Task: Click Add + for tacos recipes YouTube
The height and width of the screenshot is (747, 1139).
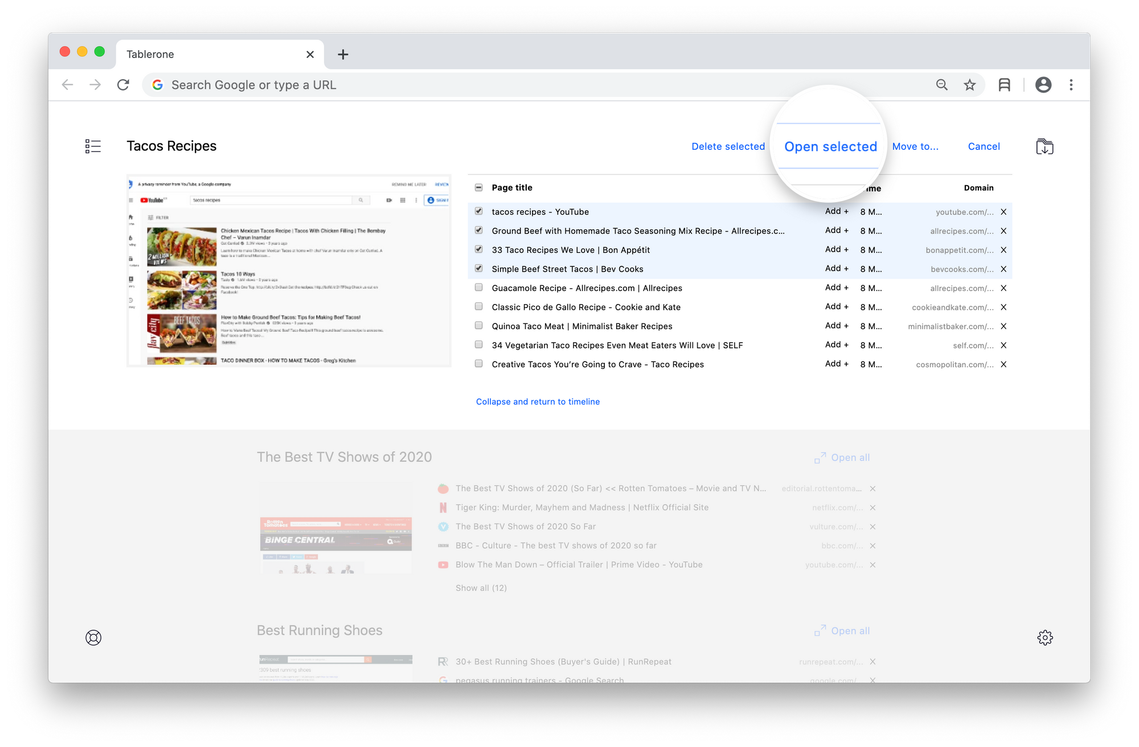Action: point(837,211)
